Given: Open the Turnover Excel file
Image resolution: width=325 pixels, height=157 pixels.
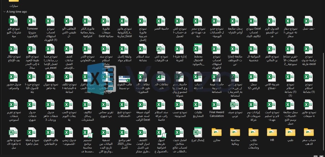Looking at the screenshot, I should (x=32, y=22).
